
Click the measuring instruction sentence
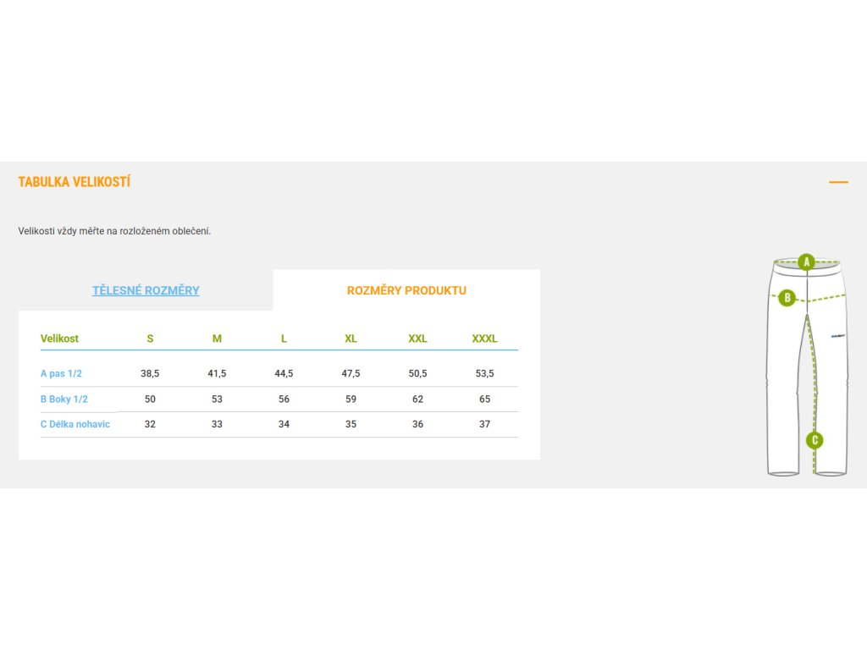(x=114, y=231)
